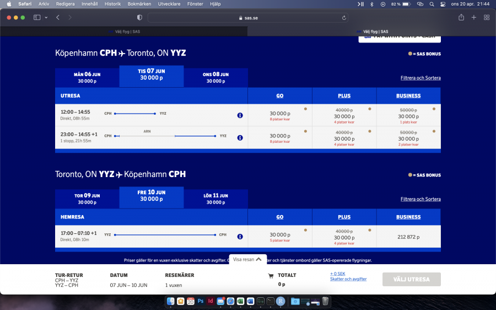Open Terminal from the Dock
The image size is (496, 310).
click(271, 301)
